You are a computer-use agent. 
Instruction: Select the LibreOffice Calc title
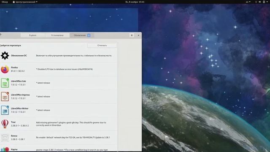[x=19, y=81]
